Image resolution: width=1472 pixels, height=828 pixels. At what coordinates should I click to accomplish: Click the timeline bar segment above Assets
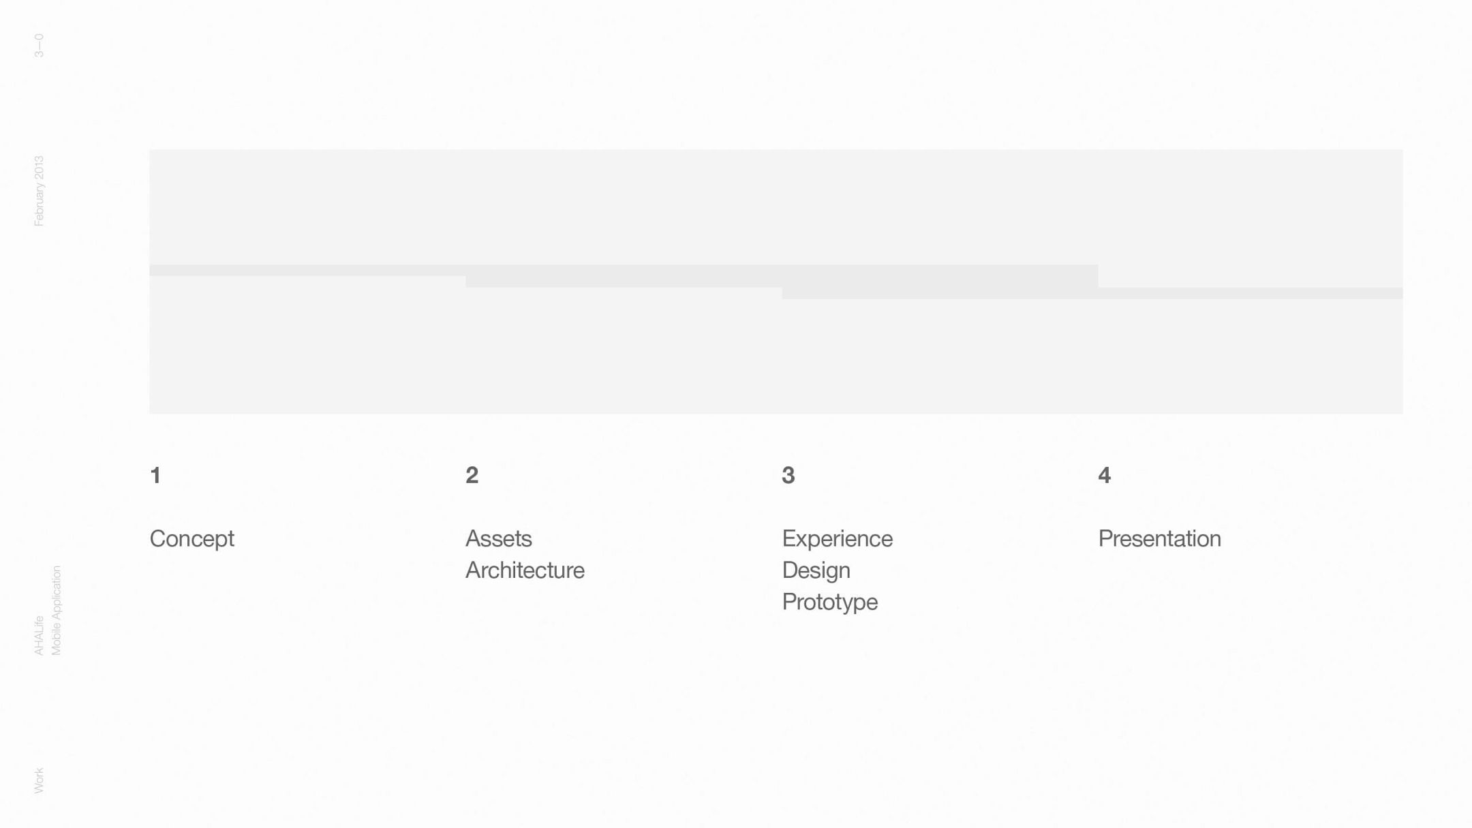[x=624, y=276]
